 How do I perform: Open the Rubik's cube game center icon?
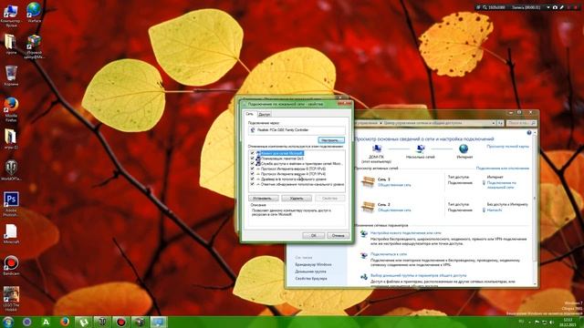pyautogui.click(x=34, y=42)
